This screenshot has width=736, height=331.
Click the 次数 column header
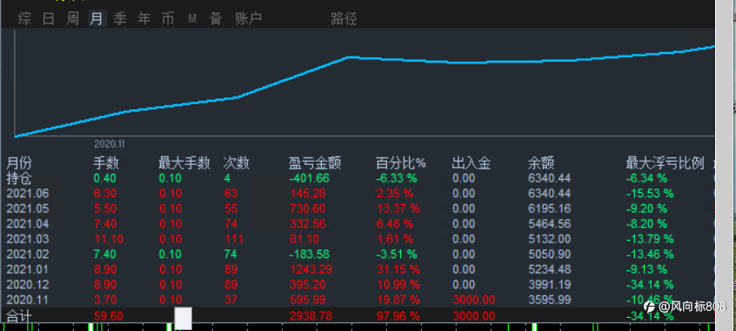pyautogui.click(x=236, y=163)
